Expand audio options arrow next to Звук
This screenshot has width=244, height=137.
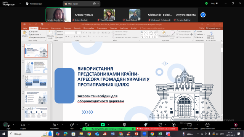pos(13,125)
